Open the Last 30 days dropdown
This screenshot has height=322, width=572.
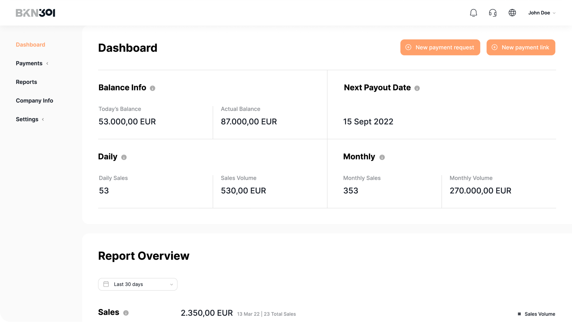(138, 284)
